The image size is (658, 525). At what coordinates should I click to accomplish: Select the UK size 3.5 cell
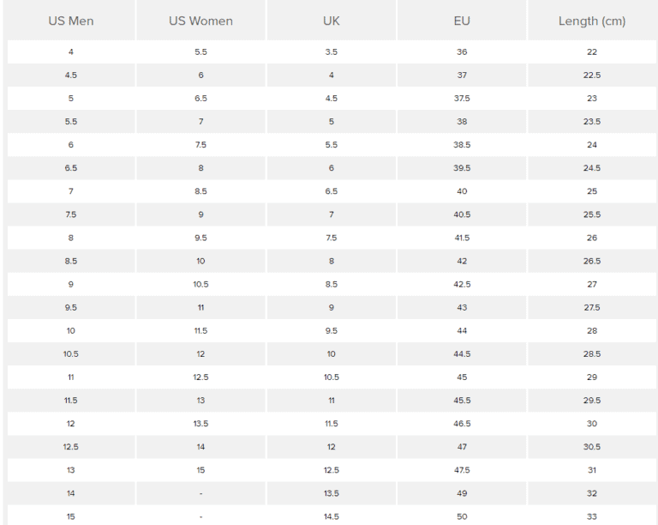[332, 52]
